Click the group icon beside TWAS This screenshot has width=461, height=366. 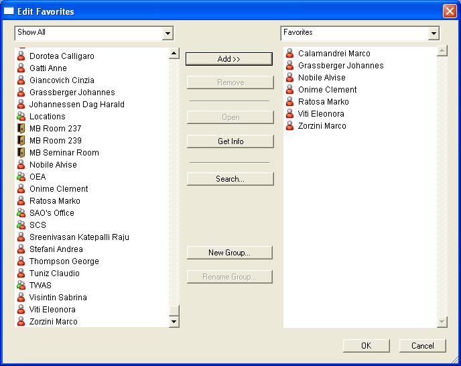coord(21,285)
